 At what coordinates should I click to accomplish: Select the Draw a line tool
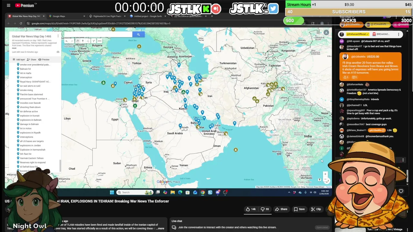pos(88,41)
